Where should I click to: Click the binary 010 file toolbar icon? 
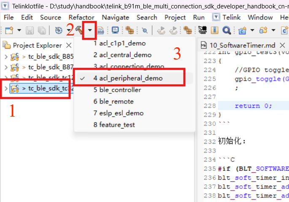101,30
